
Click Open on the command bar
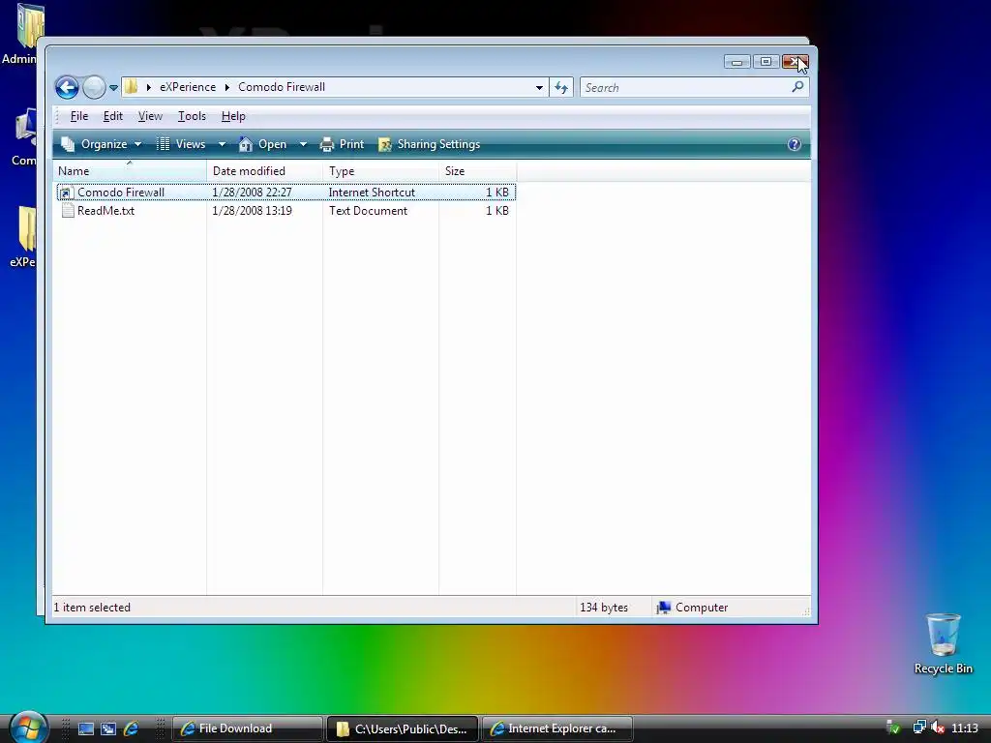[x=263, y=144]
